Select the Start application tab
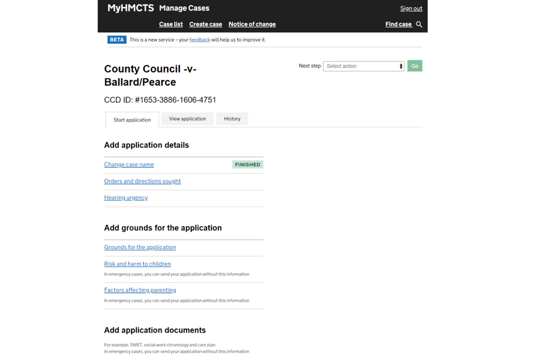The width and height of the screenshot is (536, 357). [x=132, y=120]
